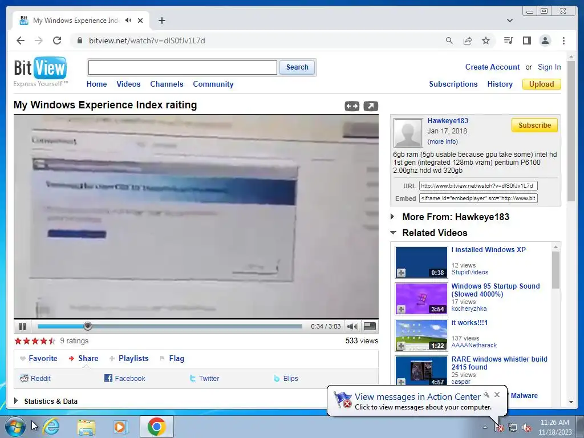Pause the video playback
Viewport: 584px width, 438px height.
point(22,327)
